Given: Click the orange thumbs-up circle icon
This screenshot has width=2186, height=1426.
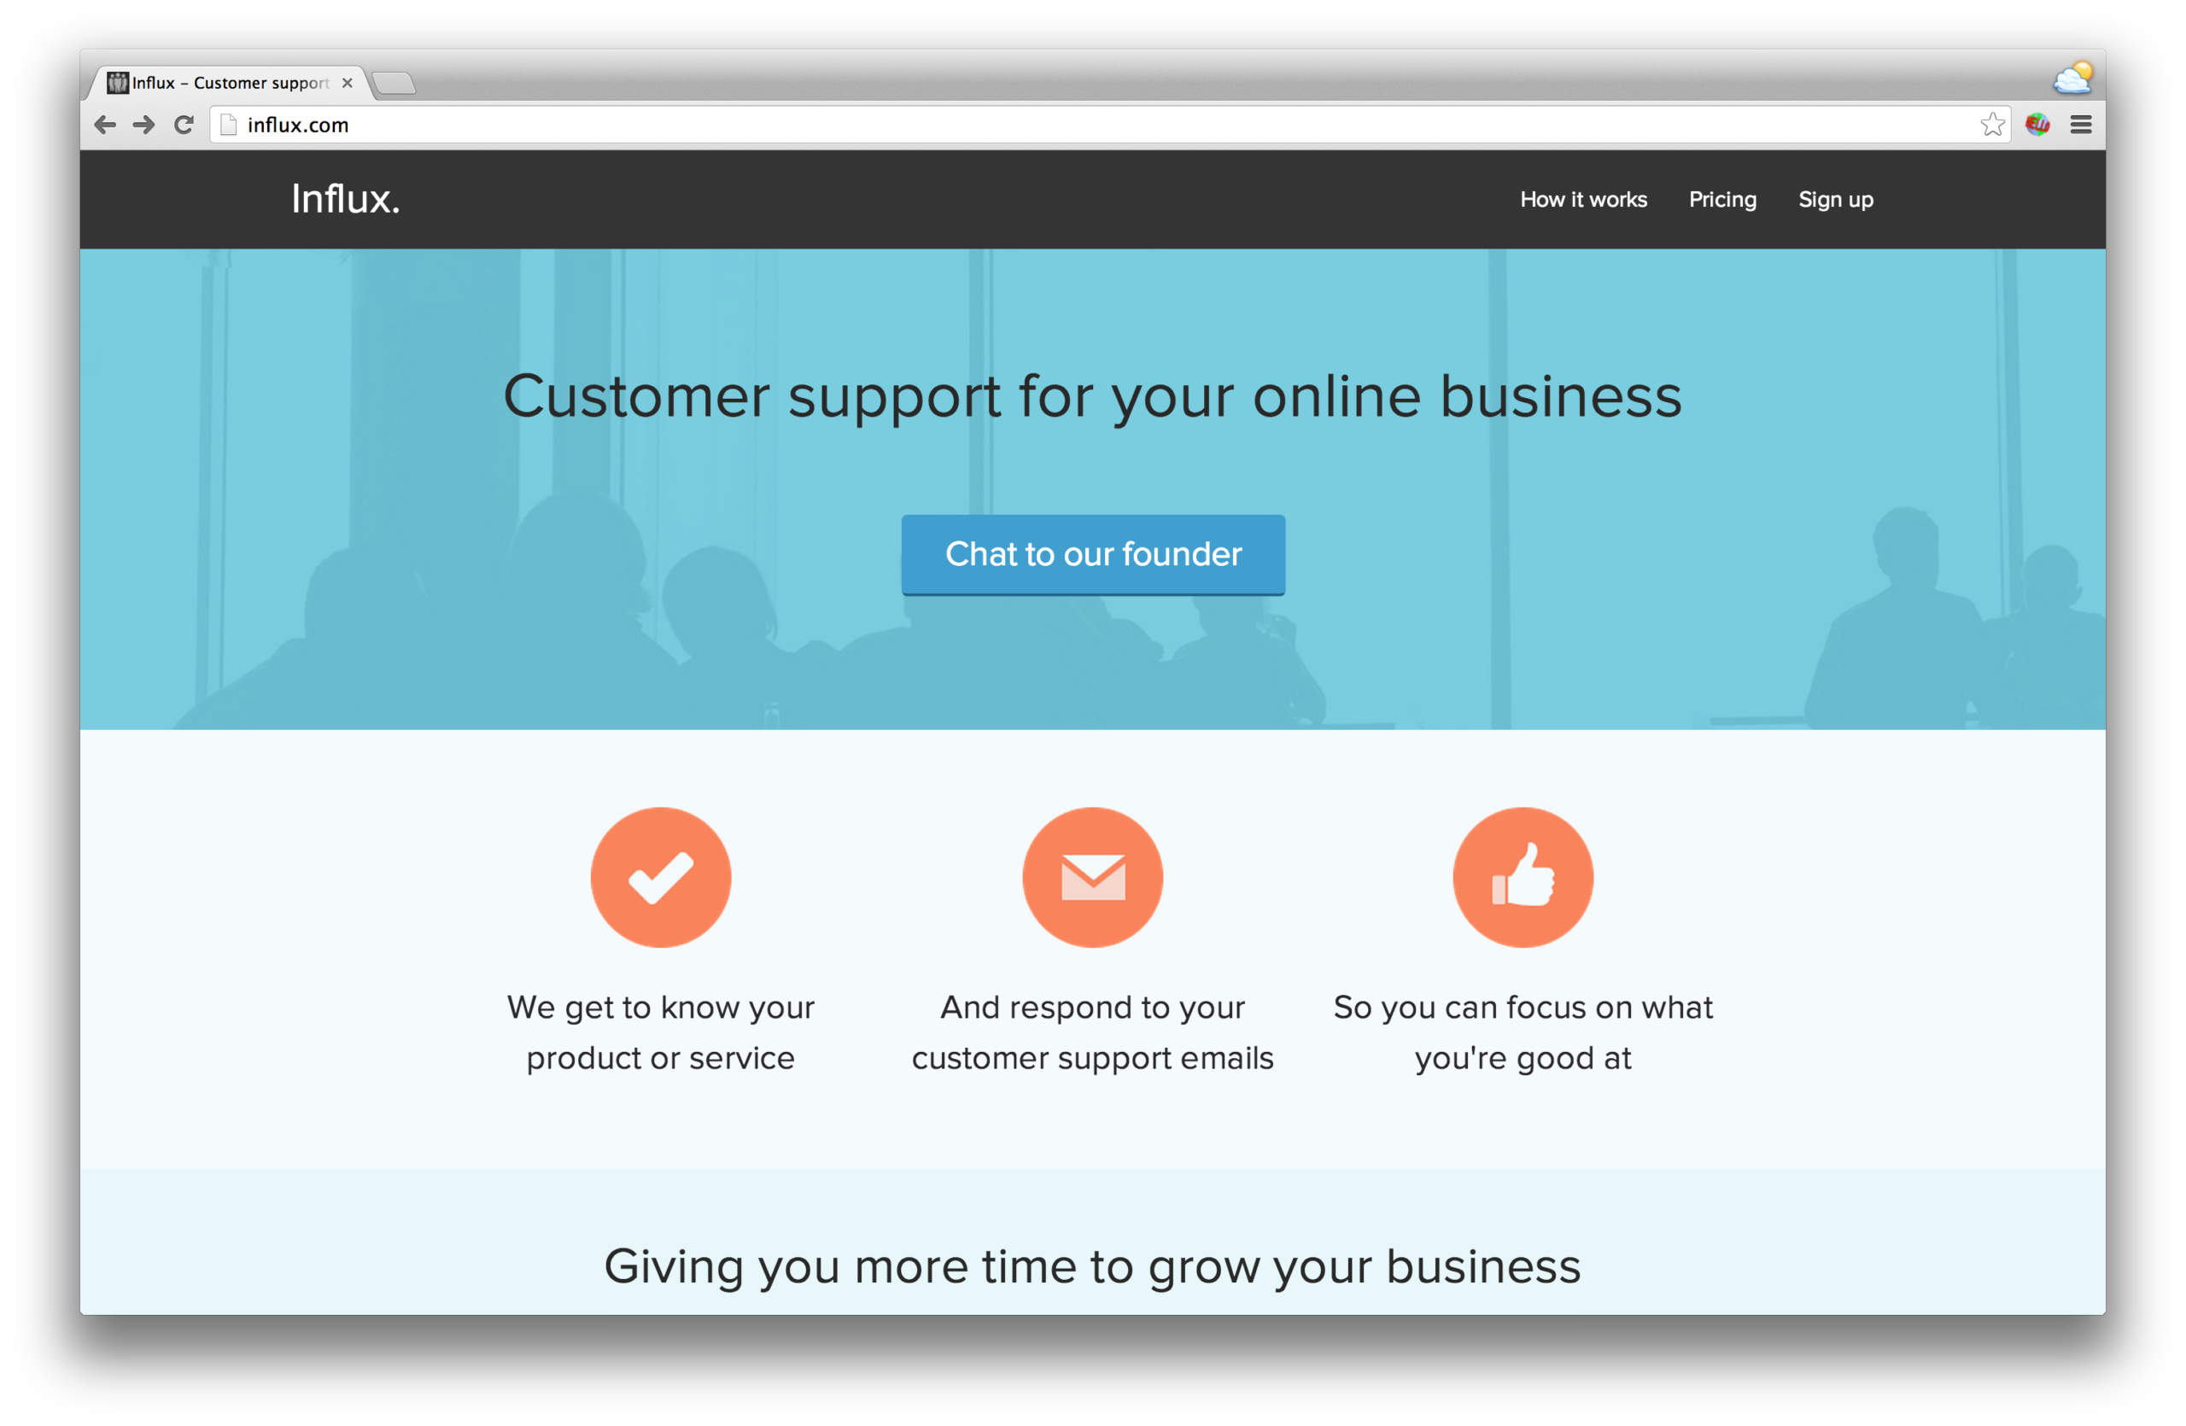Looking at the screenshot, I should 1523,877.
